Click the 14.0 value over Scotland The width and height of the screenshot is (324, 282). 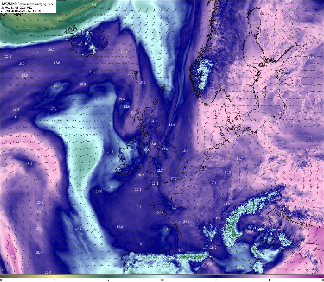point(153,121)
